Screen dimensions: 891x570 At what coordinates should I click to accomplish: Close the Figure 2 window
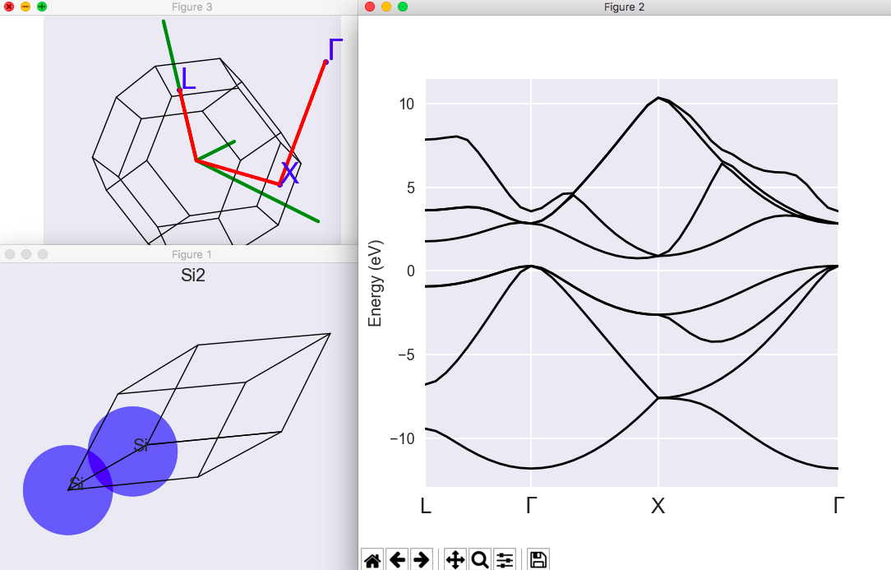(370, 7)
